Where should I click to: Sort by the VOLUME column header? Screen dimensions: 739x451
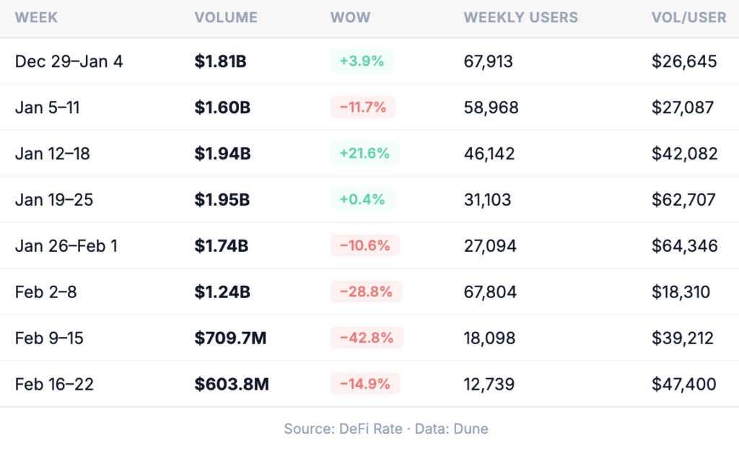[226, 17]
